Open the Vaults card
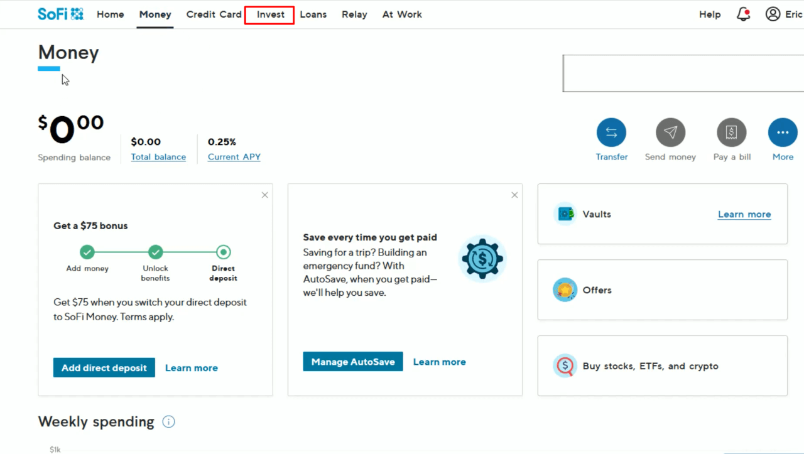 tap(663, 214)
